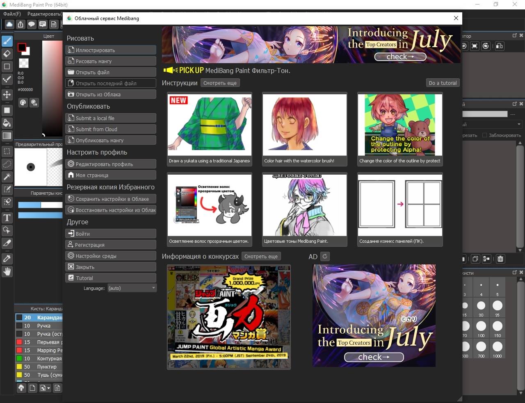
Task: Refresh the AD with reload icon
Action: click(x=325, y=257)
